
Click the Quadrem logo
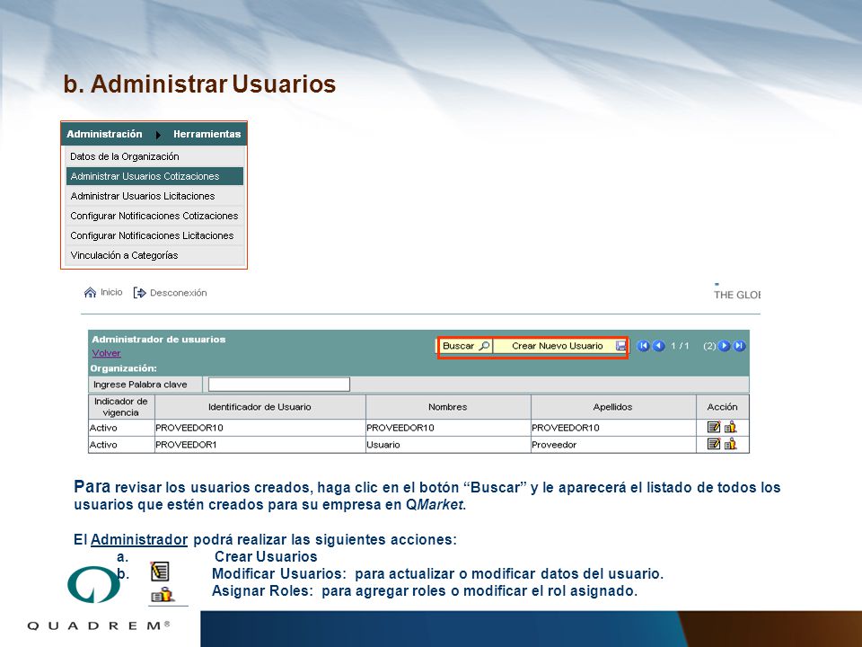(98, 597)
